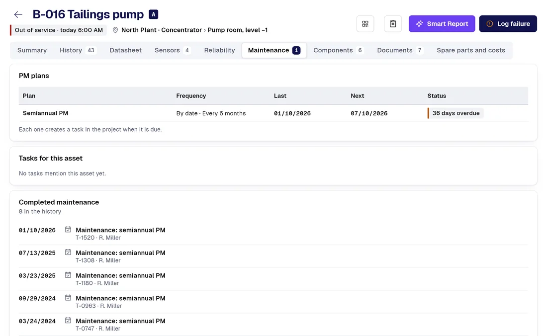This screenshot has width=547, height=336.
Task: Click 'By date · Every 6 months' frequency
Action: [211, 113]
